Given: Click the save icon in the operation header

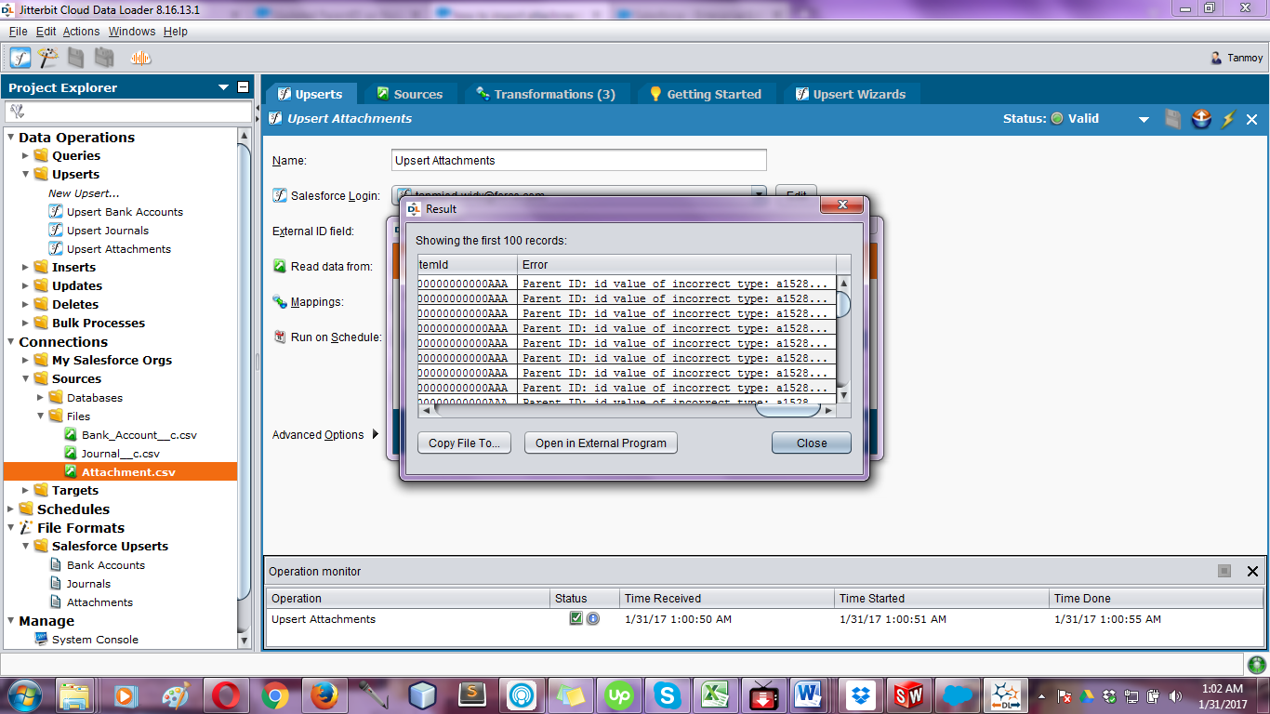Looking at the screenshot, I should (x=1173, y=119).
